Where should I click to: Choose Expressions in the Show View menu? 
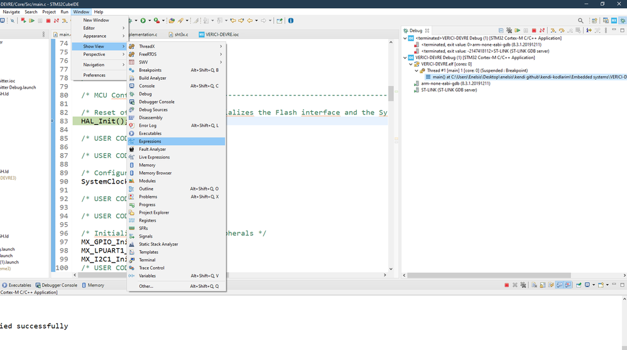tap(150, 141)
